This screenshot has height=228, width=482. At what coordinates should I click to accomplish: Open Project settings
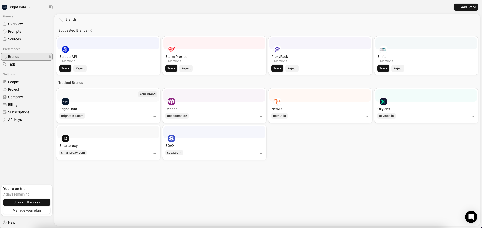[27, 89]
